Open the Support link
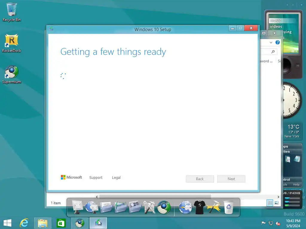Viewport: 306px width, 229px height. [x=96, y=178]
